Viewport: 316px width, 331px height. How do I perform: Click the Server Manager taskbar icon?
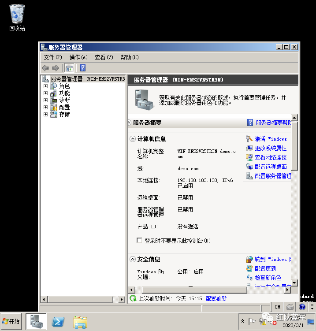36,321
